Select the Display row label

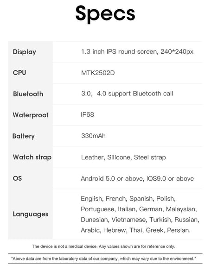pyautogui.click(x=25, y=52)
